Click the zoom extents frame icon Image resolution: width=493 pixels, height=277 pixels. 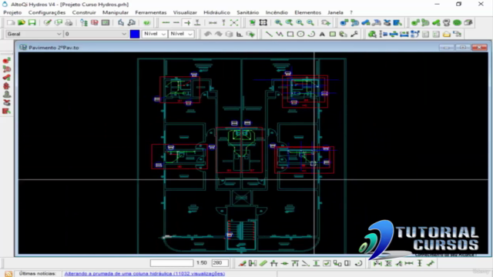[263, 22]
